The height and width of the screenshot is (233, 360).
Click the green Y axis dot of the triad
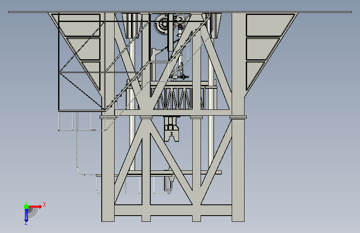tap(26, 206)
